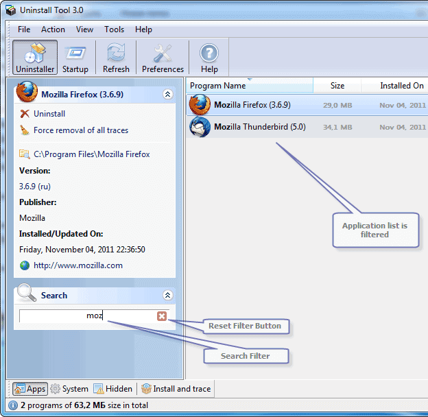The width and height of the screenshot is (428, 417).
Task: Click the Firefox icon in program list
Action: pyautogui.click(x=200, y=105)
